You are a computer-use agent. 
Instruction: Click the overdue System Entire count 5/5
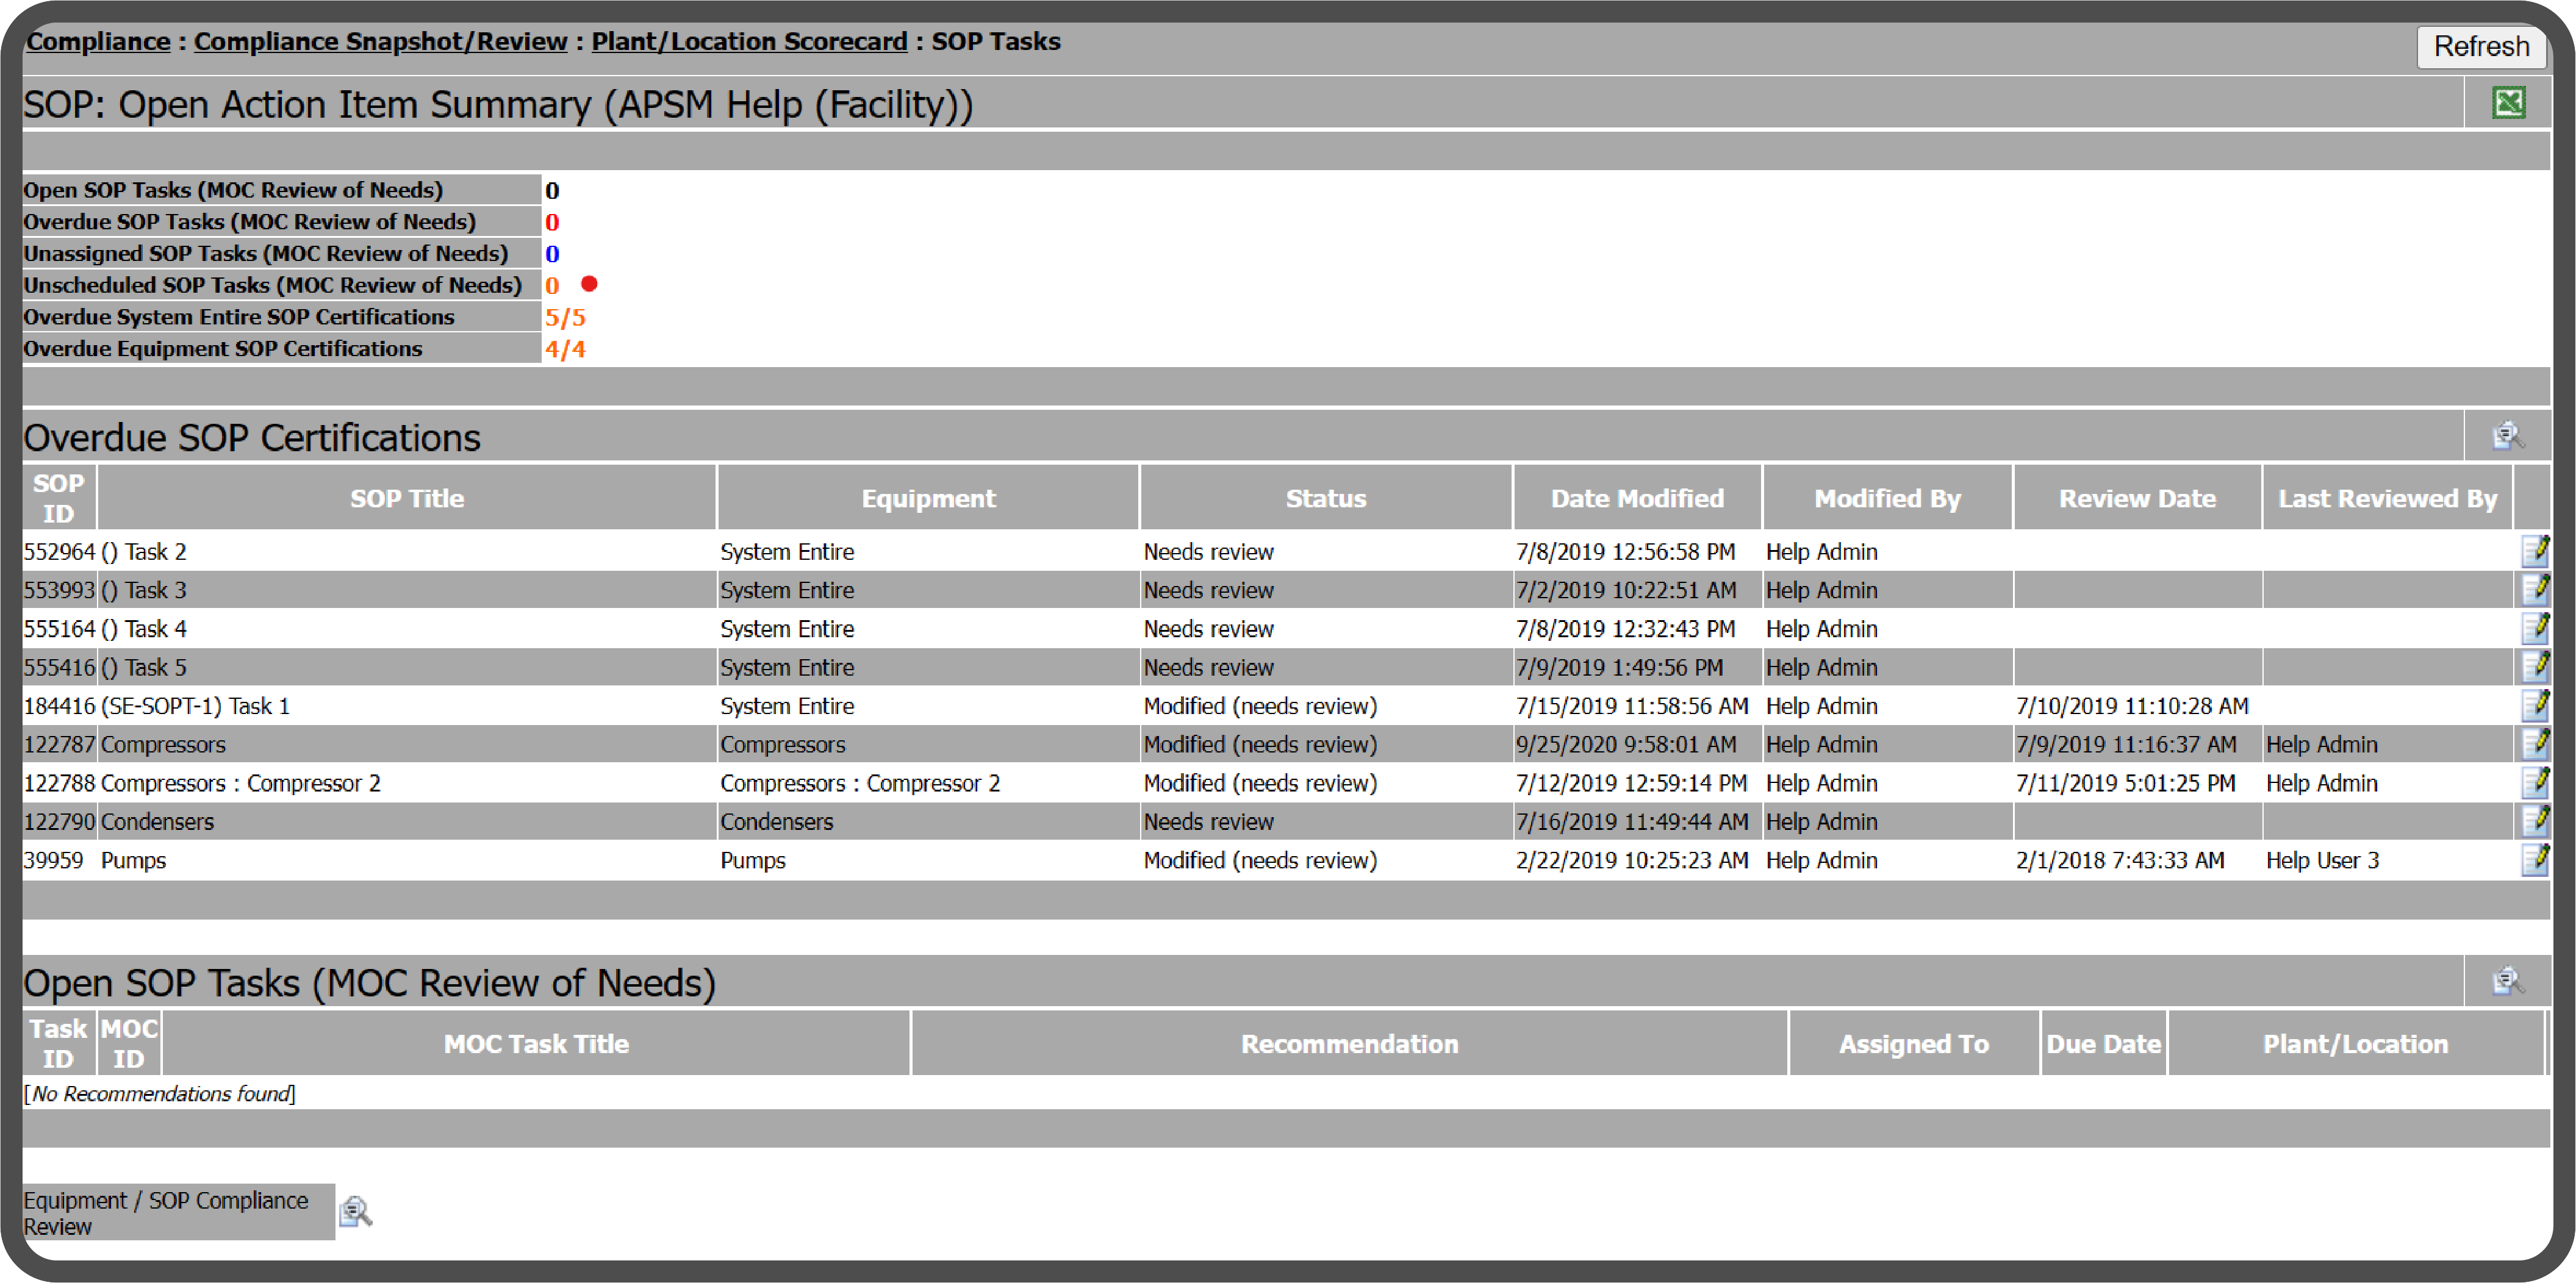point(565,317)
